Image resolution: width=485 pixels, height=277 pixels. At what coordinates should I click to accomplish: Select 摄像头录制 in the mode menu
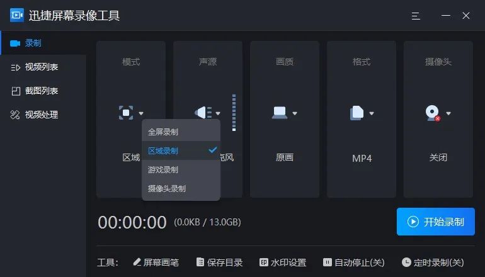(x=181, y=189)
